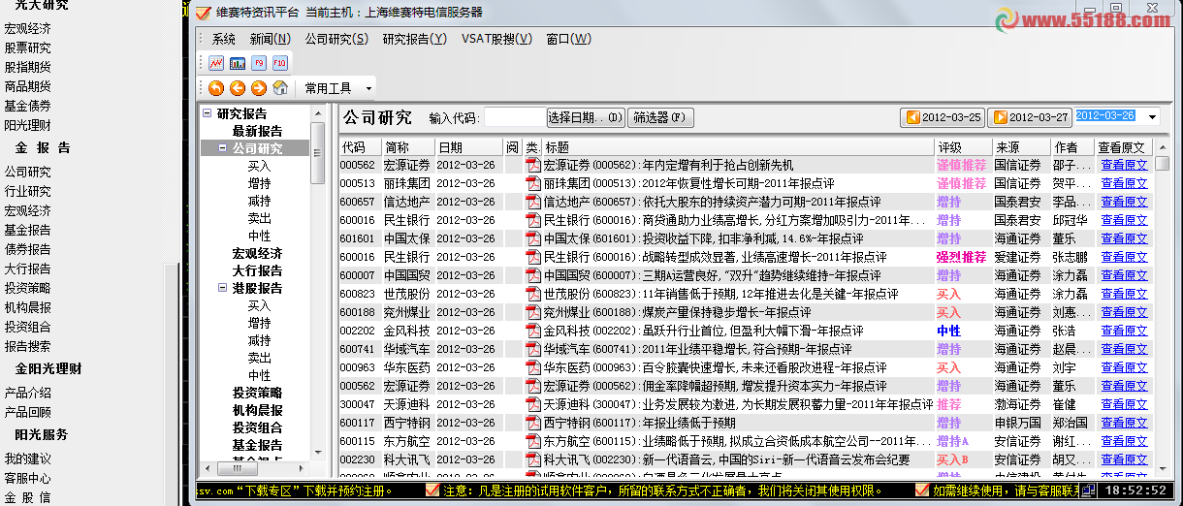Sort by the 代码 column header
The height and width of the screenshot is (506, 1183).
click(x=359, y=147)
